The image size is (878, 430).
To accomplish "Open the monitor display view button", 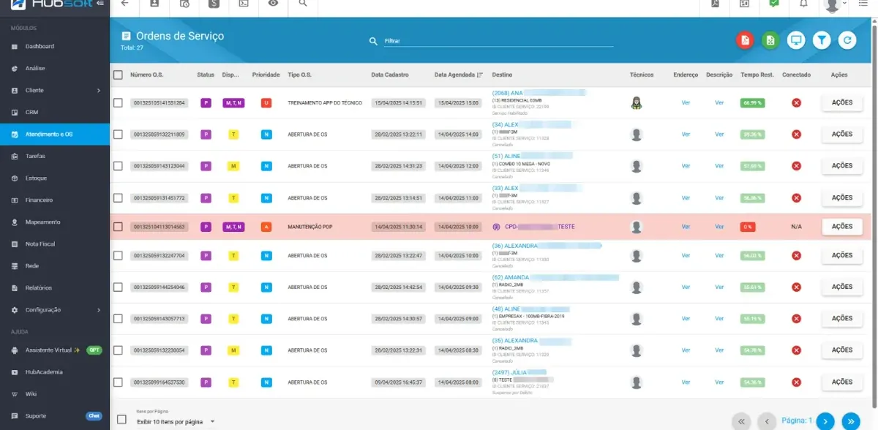I will [796, 41].
